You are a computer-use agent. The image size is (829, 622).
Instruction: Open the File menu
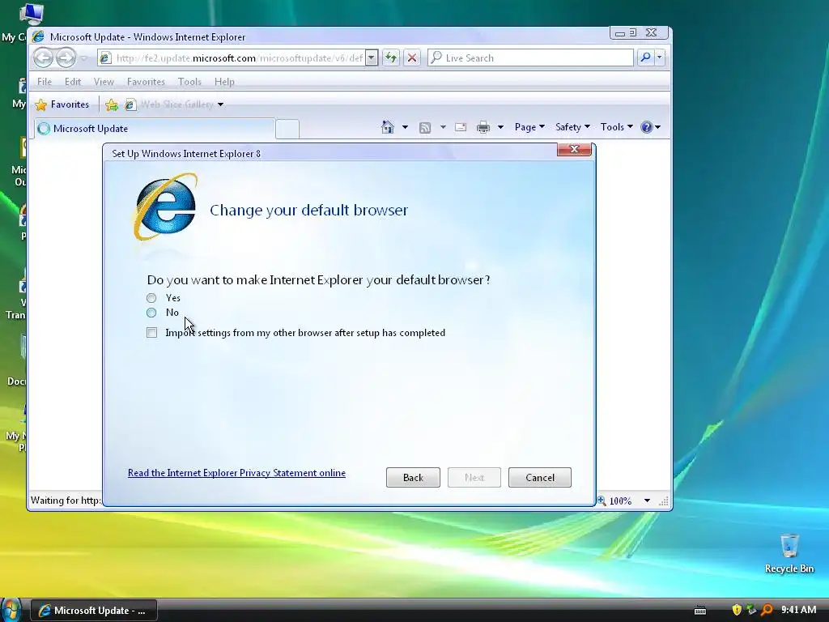coord(45,82)
